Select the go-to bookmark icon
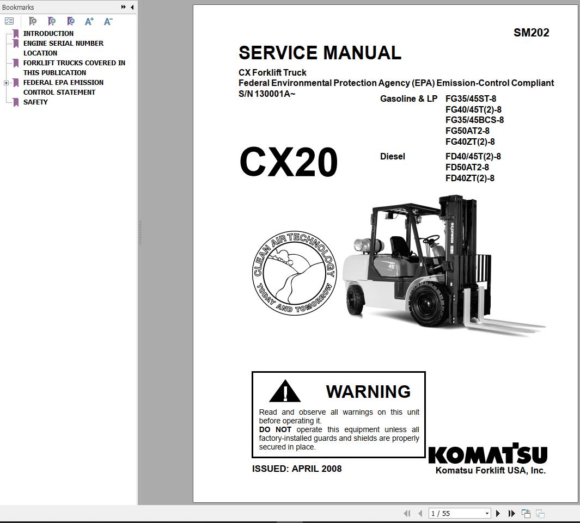Image resolution: width=580 pixels, height=523 pixels. [71, 21]
